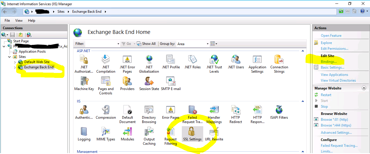Open the Machine Key feature

pyautogui.click(x=84, y=84)
